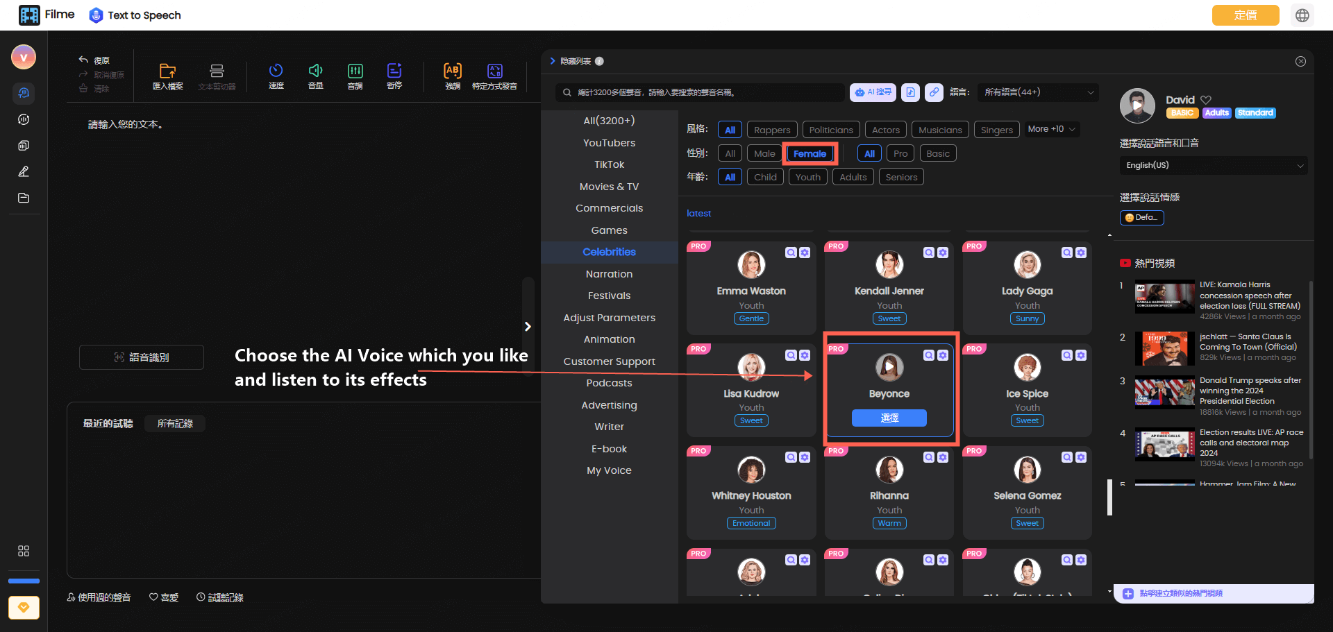Open the YouTubers category
The image size is (1333, 632).
coord(609,143)
